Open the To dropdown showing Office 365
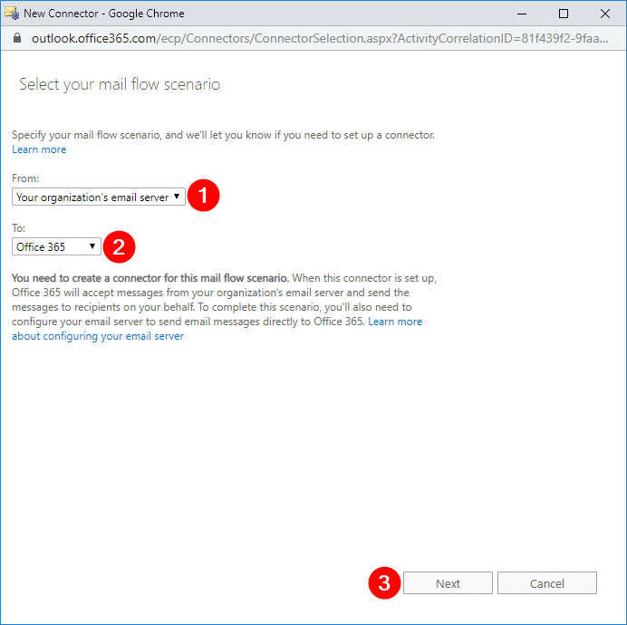Image resolution: width=627 pixels, height=625 pixels. (56, 246)
